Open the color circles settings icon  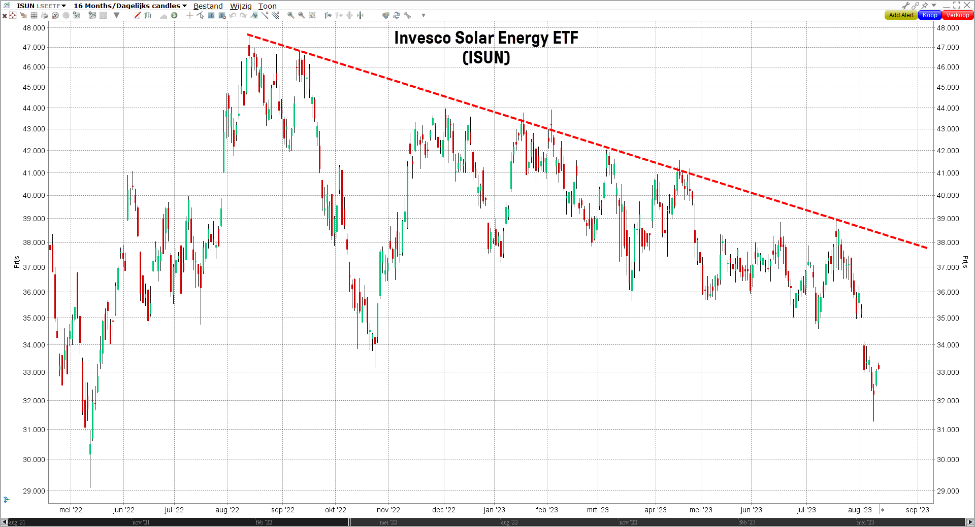click(x=386, y=15)
